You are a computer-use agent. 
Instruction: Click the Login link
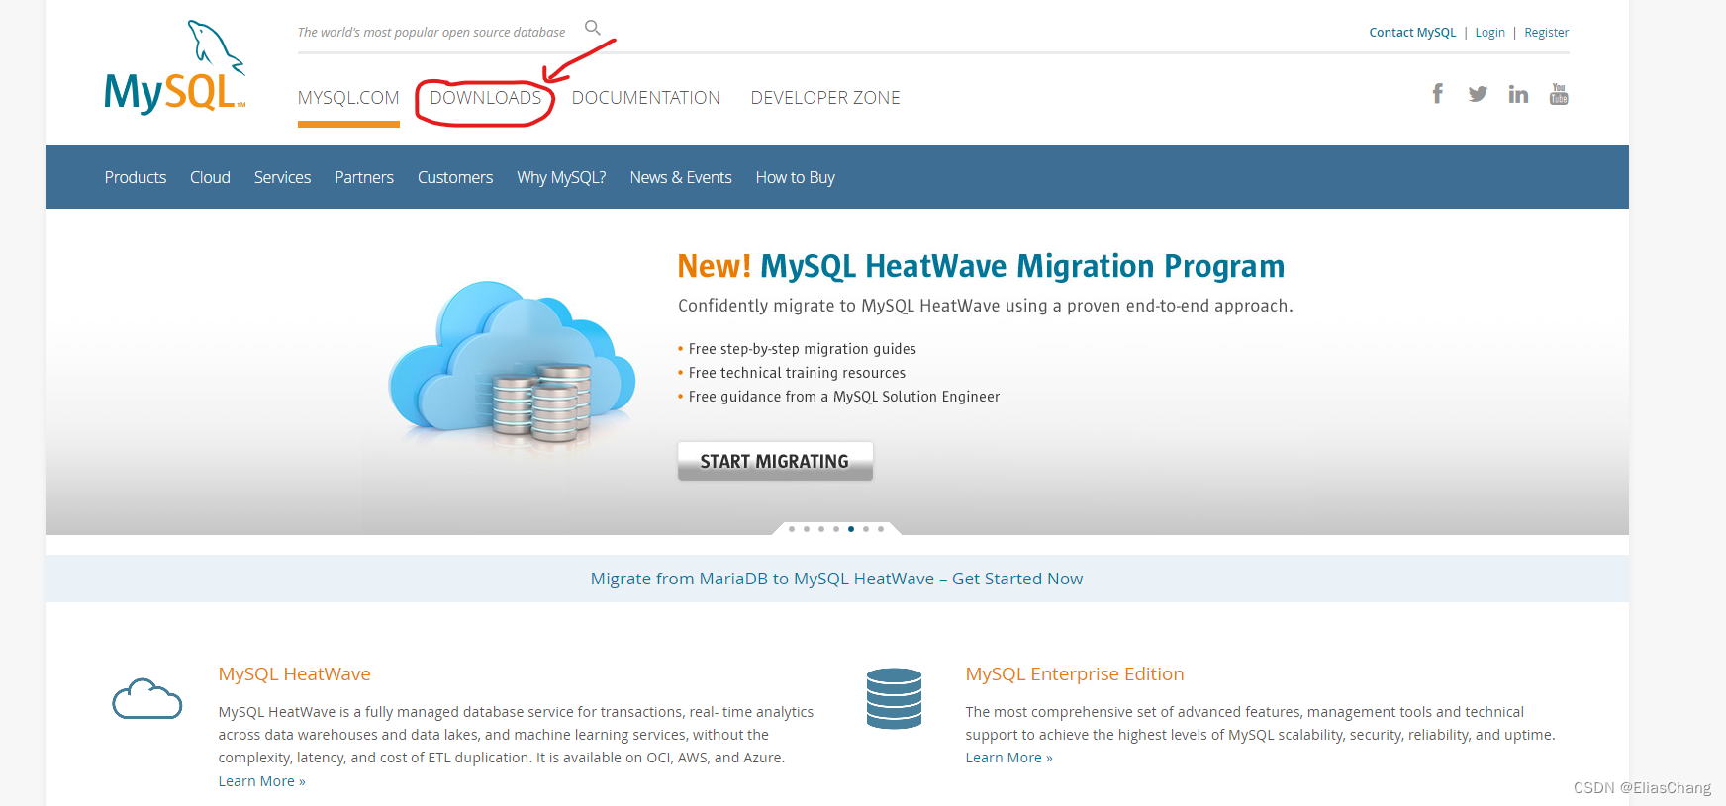coord(1489,33)
